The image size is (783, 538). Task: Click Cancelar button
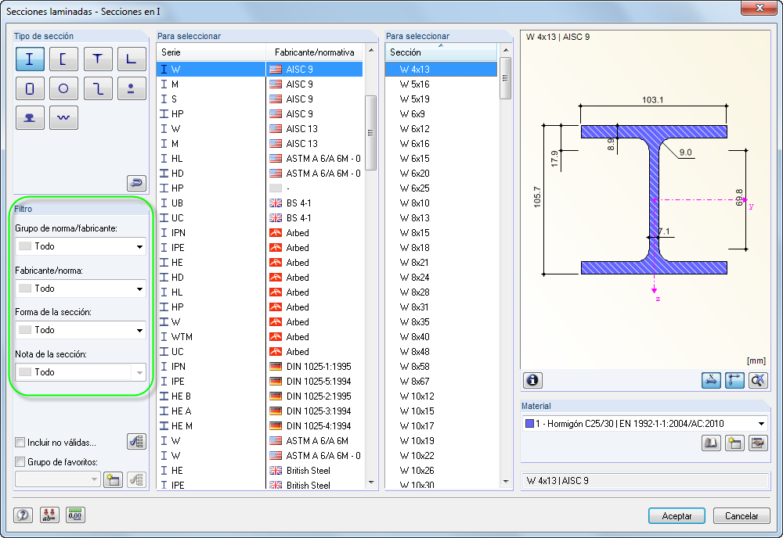pyautogui.click(x=742, y=516)
